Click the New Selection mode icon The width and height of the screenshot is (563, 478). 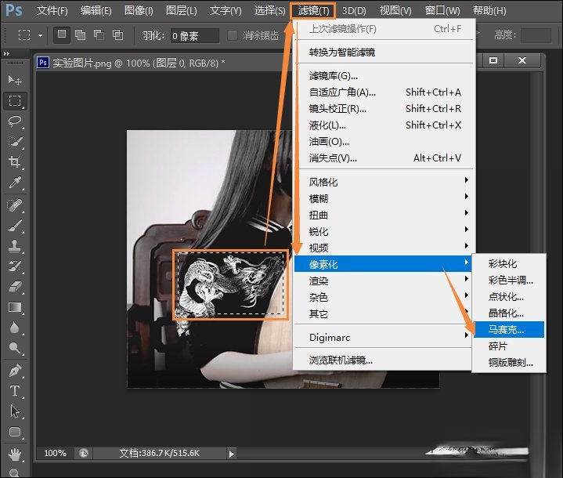pyautogui.click(x=62, y=34)
